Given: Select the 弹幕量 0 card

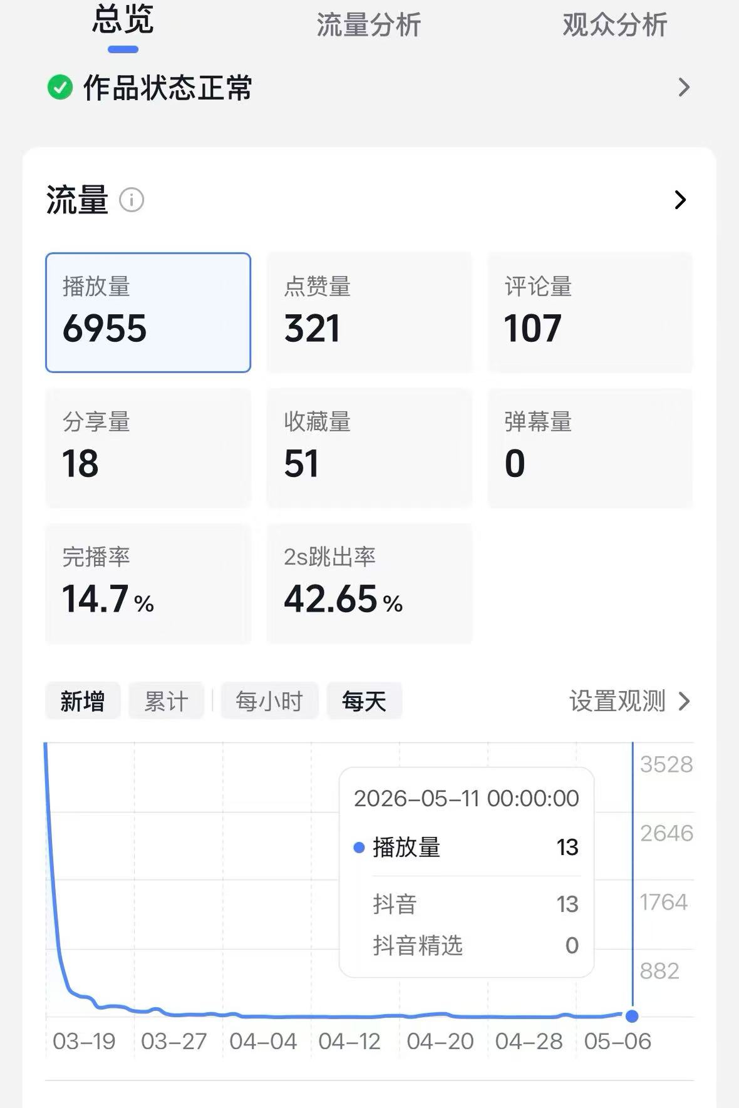Looking at the screenshot, I should pos(590,448).
